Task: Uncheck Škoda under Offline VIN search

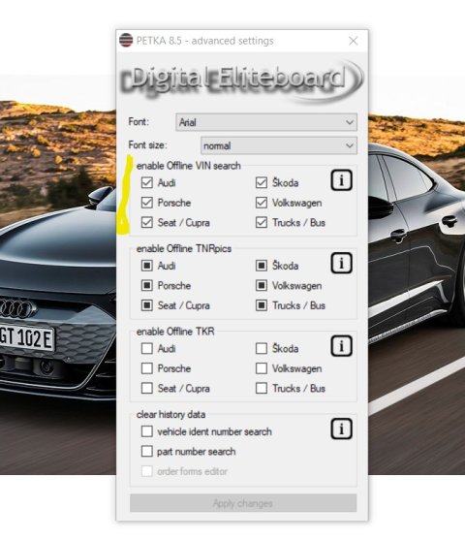Action: (x=262, y=182)
